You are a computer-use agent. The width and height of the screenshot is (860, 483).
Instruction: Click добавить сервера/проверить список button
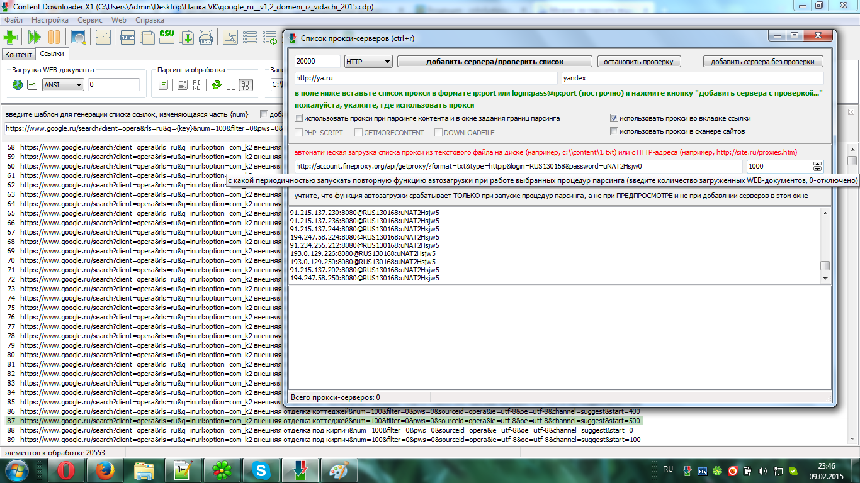[x=495, y=62]
